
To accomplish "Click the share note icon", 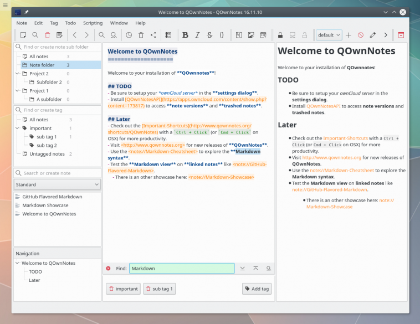I will click(153, 35).
